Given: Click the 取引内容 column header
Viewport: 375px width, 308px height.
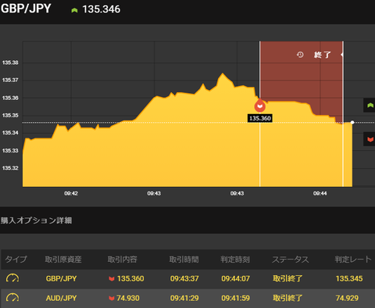Looking at the screenshot, I should [x=123, y=260].
